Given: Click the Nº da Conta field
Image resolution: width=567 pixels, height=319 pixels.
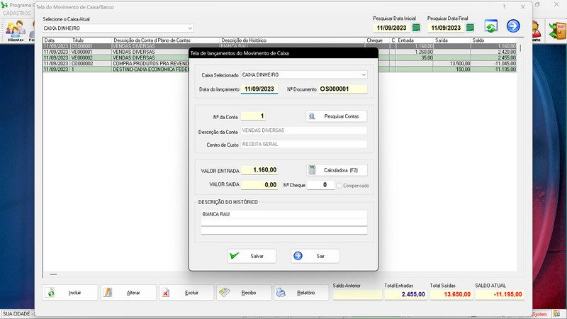Looking at the screenshot, I should pyautogui.click(x=253, y=116).
